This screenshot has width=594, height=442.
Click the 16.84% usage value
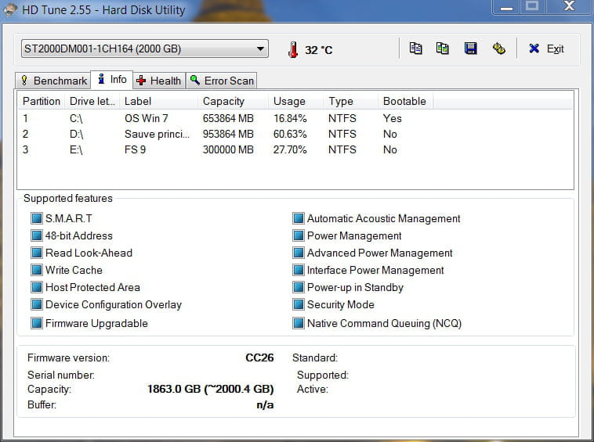tap(290, 118)
